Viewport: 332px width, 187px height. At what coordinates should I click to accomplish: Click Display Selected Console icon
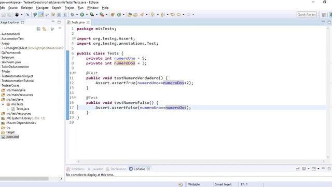point(304,169)
